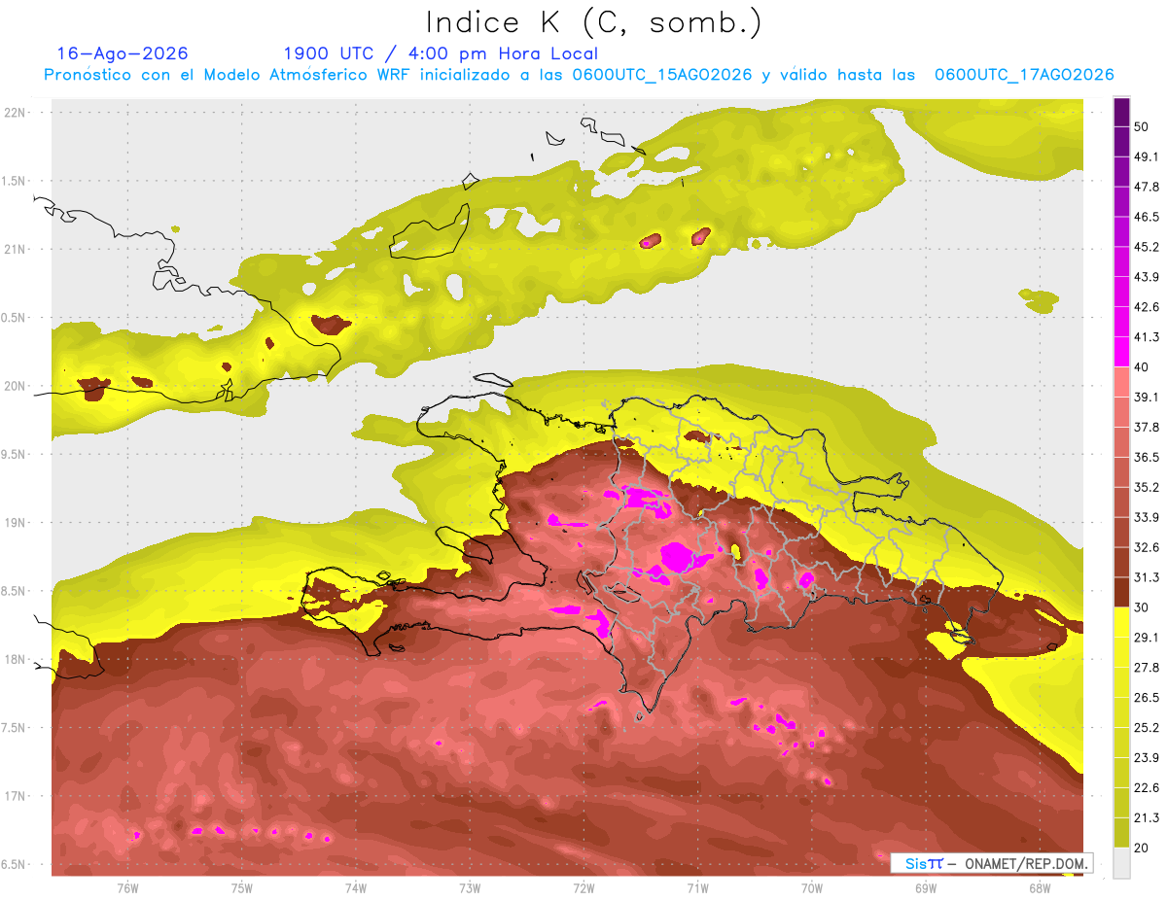1167x901 pixels.
Task: Click the legend value '32.6'
Action: pos(1147,547)
